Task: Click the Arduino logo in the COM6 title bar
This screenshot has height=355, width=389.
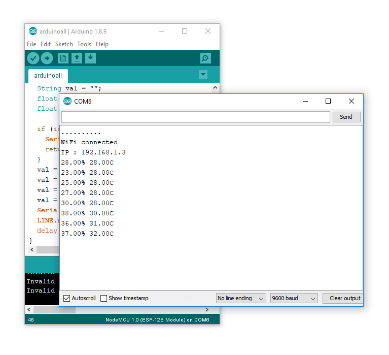Action: point(67,102)
